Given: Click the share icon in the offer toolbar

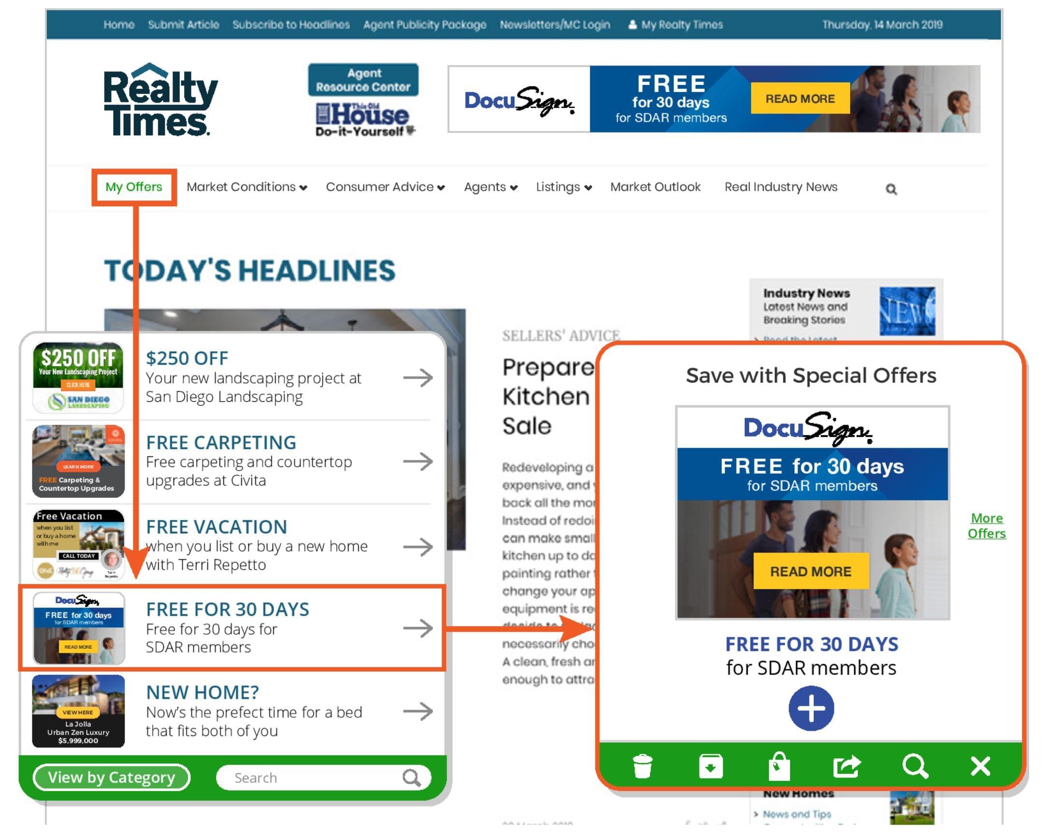Looking at the screenshot, I should coord(847,766).
